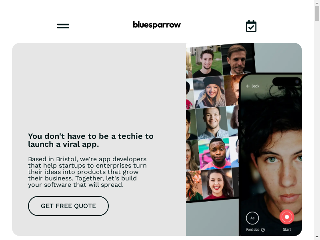Click the scrollbar up arrow
Viewport: 320px width, 240px height.
tap(317, 2)
